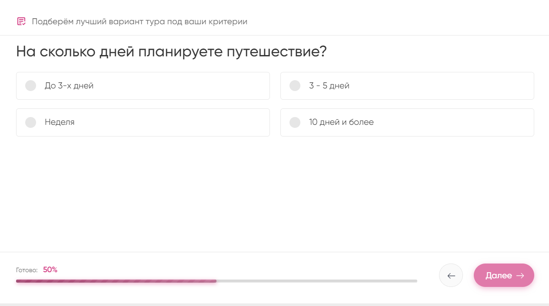Click the gray horizontal bar at page bottom
The width and height of the screenshot is (549, 306).
click(x=274, y=305)
